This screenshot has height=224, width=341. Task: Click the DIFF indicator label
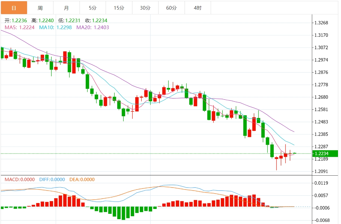pyautogui.click(x=52, y=180)
